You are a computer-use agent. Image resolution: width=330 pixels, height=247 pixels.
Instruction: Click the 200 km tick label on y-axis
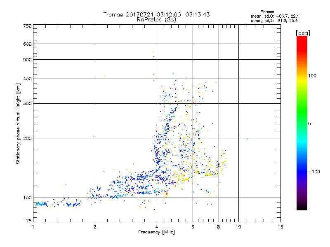pyautogui.click(x=27, y=138)
